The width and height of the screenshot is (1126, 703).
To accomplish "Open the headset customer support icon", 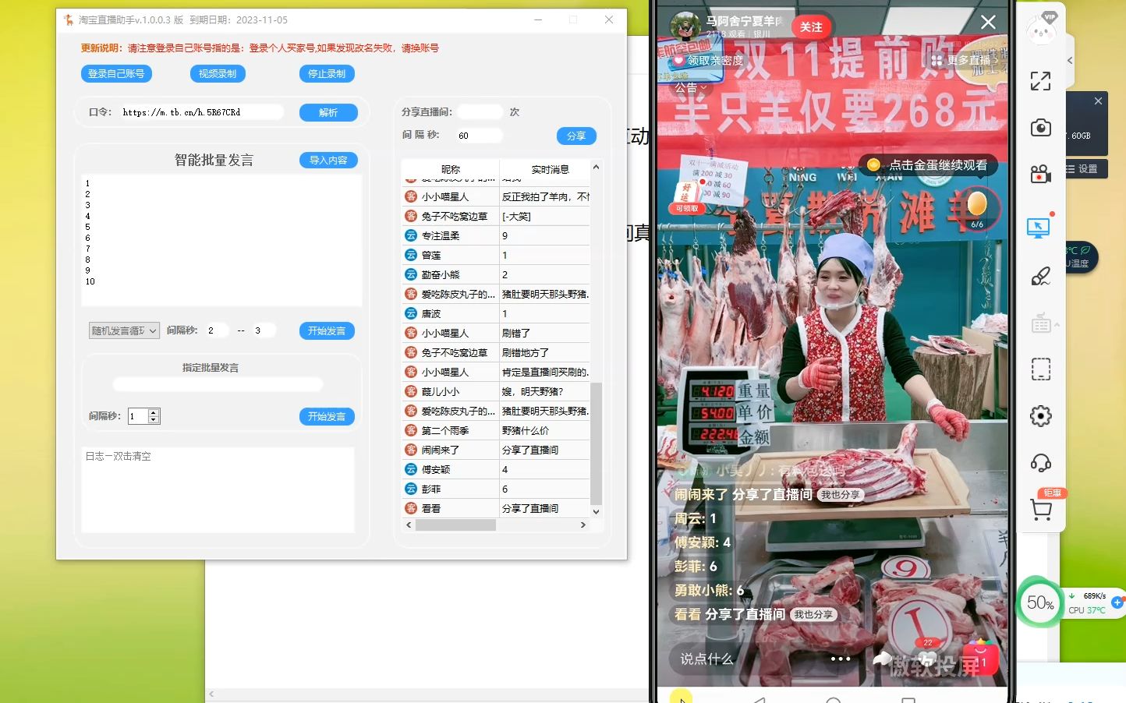I will pyautogui.click(x=1040, y=463).
